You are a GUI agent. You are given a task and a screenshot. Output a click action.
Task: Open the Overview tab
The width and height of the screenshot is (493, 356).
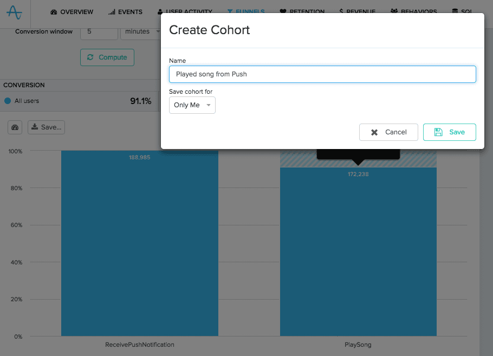(72, 12)
